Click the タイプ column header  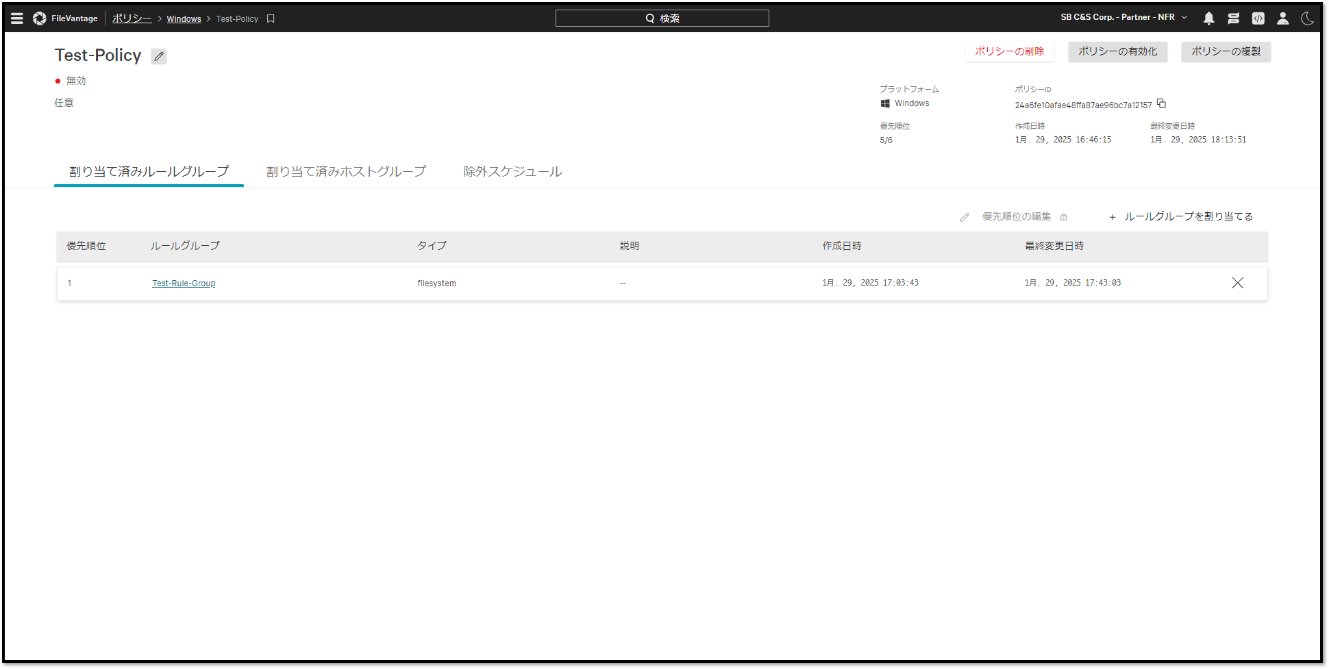point(432,246)
